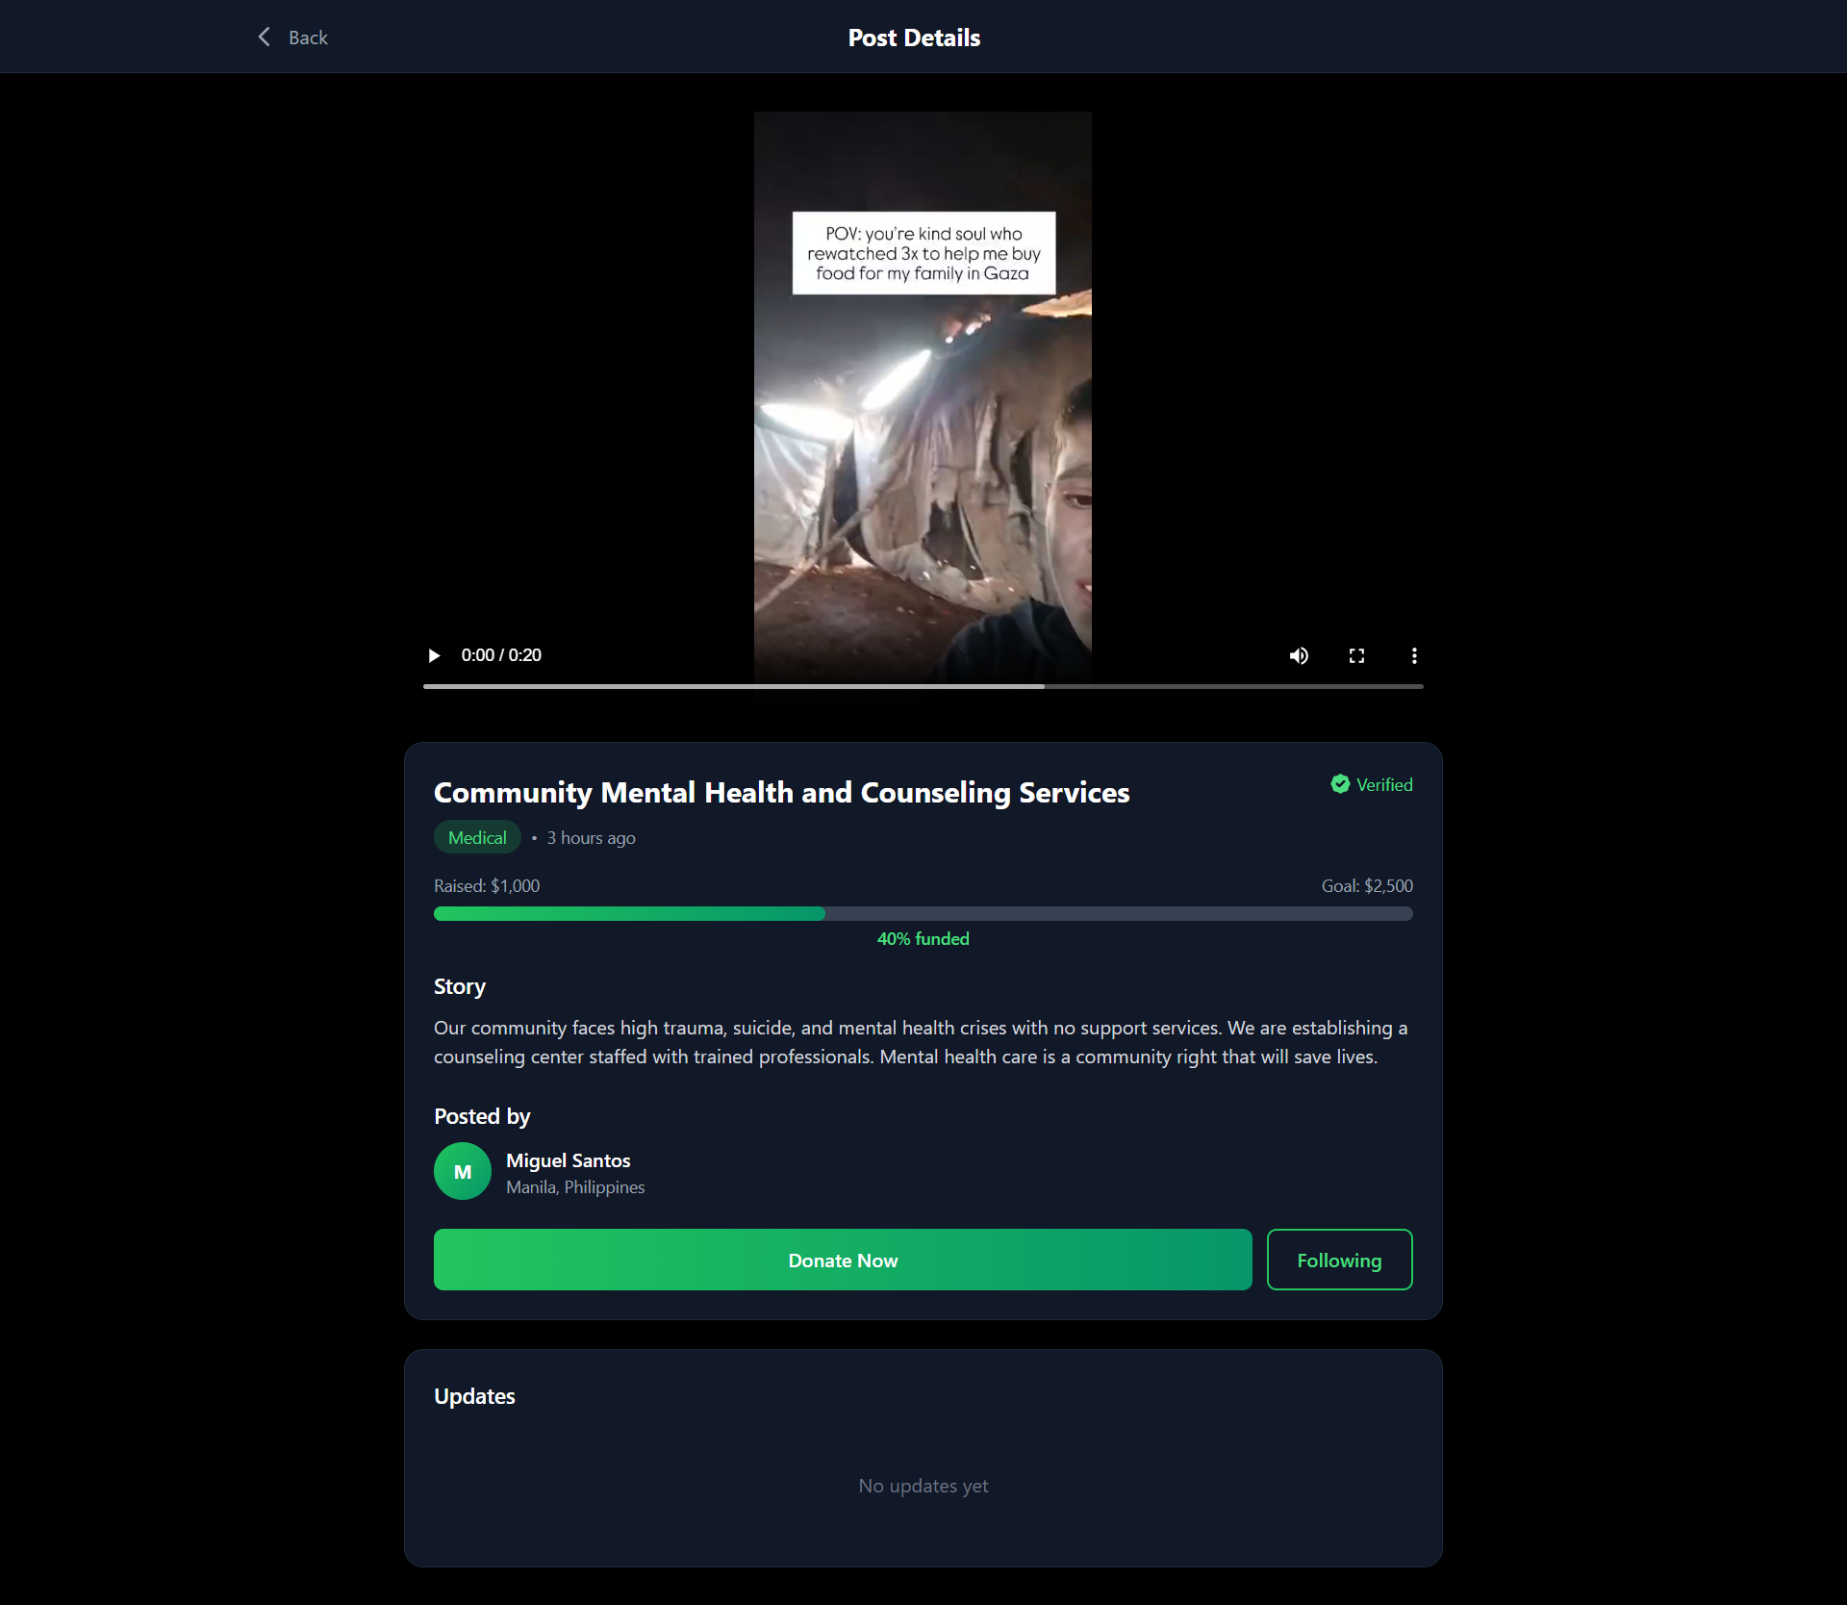Click the Back text link
The width and height of the screenshot is (1847, 1605).
pos(308,38)
